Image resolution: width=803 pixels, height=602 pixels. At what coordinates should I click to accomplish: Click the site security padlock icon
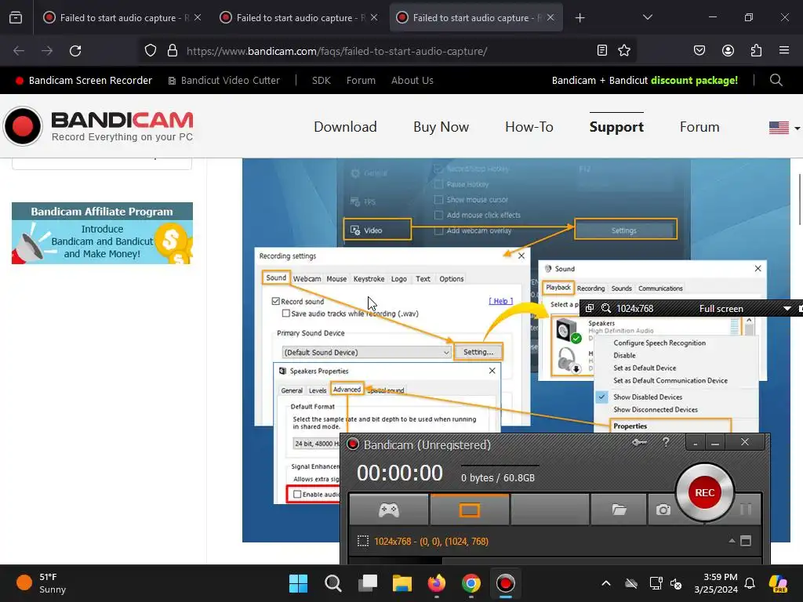pos(173,51)
